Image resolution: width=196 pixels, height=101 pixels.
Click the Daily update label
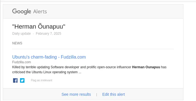21,34
